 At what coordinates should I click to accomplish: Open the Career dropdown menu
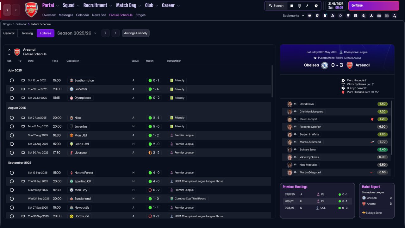(x=171, y=5)
